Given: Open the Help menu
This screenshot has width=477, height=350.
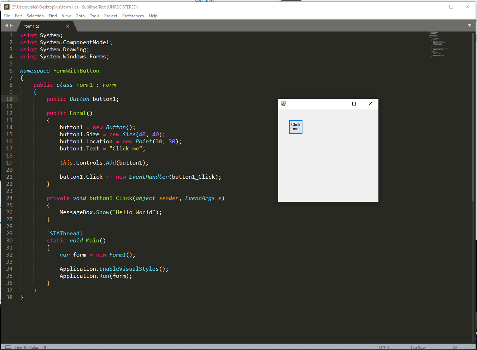Looking at the screenshot, I should (x=153, y=16).
